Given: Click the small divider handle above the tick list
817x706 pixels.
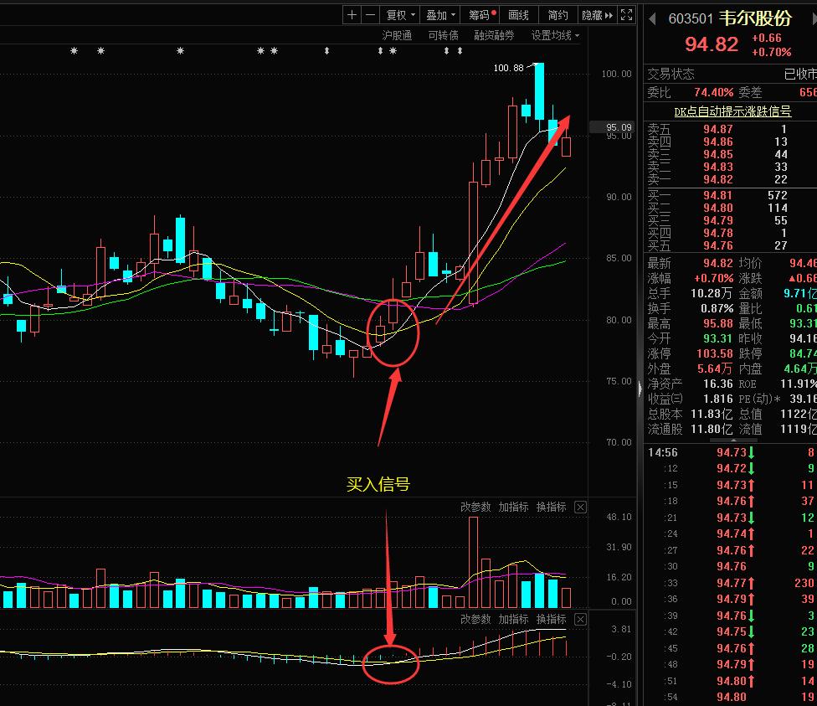Looking at the screenshot, I should pyautogui.click(x=733, y=441).
